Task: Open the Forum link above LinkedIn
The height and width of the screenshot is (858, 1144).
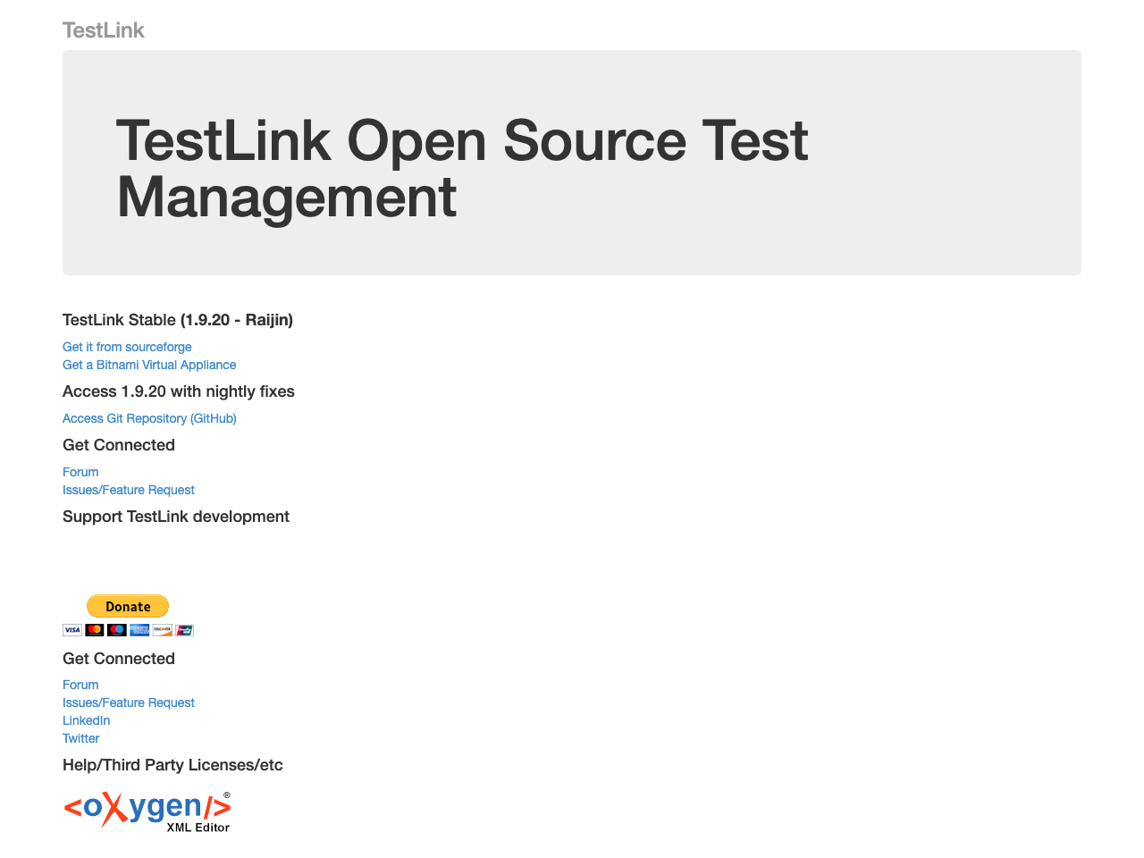Action: (80, 685)
